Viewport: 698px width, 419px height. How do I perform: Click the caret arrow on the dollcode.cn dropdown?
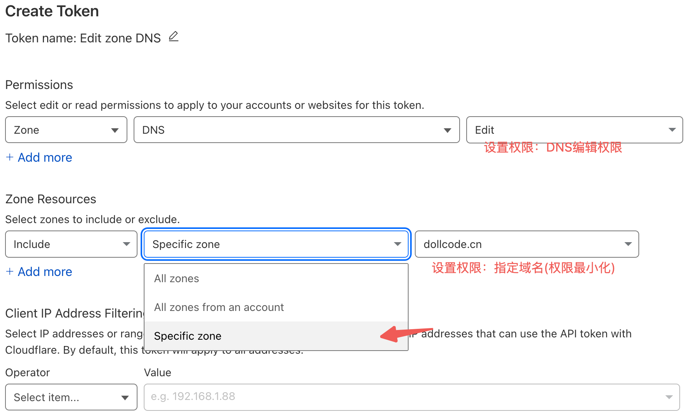[628, 244]
